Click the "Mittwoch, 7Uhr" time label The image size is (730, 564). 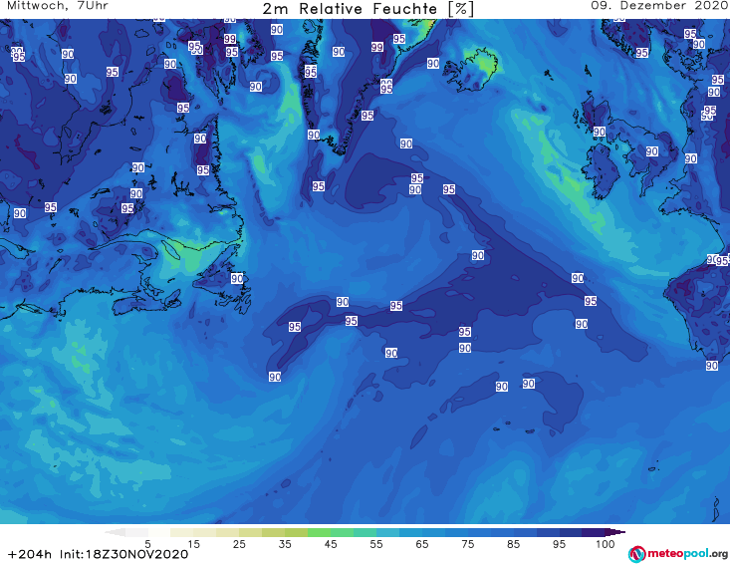(58, 6)
